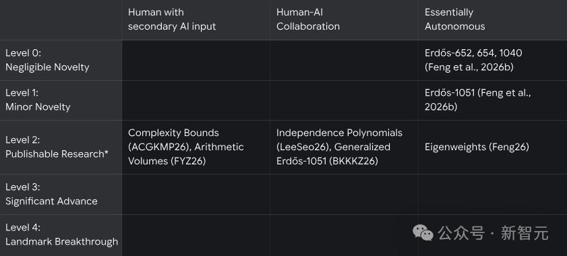Open the 'Erdős-1051 (Feng et al.' entry in Level 1
The height and width of the screenshot is (256, 567).
click(478, 93)
